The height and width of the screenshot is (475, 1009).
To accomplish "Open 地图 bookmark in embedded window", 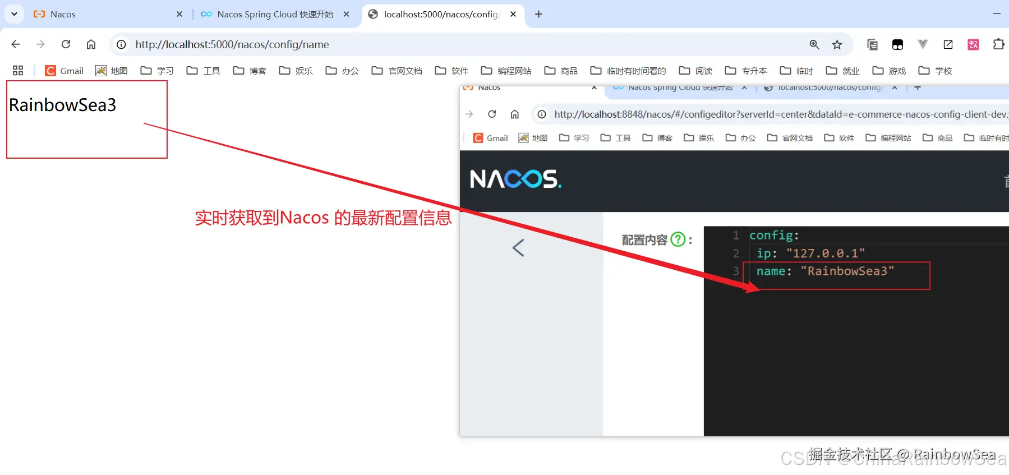I will (533, 138).
